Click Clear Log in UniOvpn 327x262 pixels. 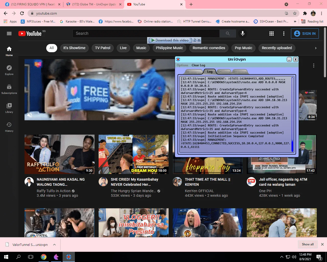click(x=198, y=65)
